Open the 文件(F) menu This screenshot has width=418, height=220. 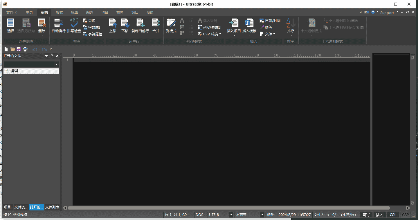12,12
